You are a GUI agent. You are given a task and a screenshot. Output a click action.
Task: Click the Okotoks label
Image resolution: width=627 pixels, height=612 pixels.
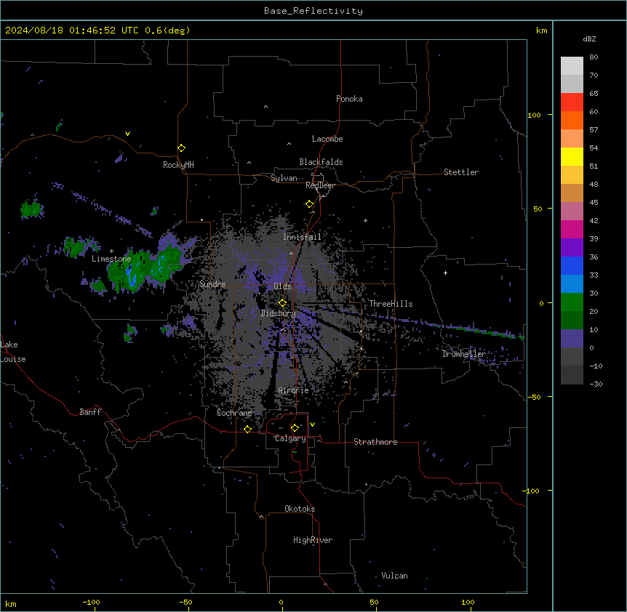point(300,509)
